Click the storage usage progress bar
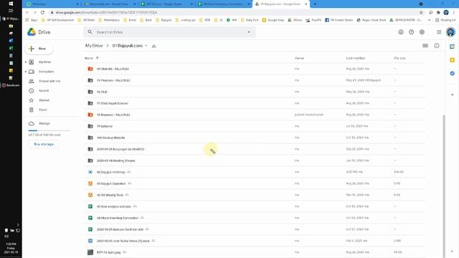 tap(49, 130)
